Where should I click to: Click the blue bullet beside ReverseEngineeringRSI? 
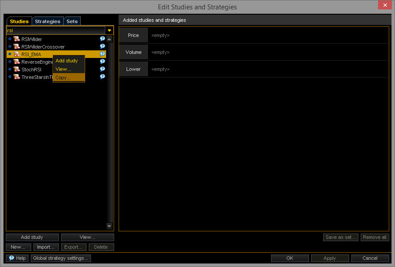[10, 62]
